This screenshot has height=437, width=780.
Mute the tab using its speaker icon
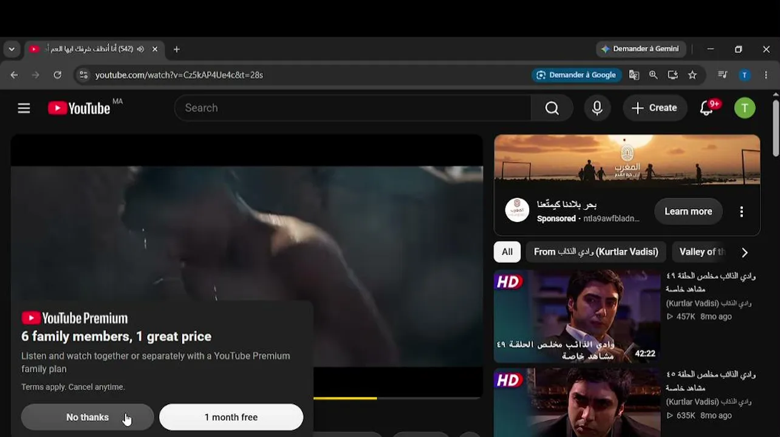(140, 49)
